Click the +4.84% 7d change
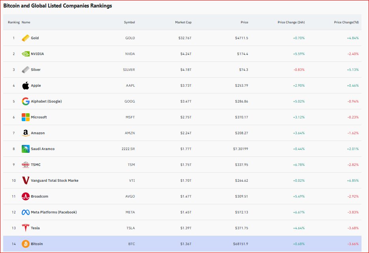Screen dimensions: 369x253 (353, 38)
